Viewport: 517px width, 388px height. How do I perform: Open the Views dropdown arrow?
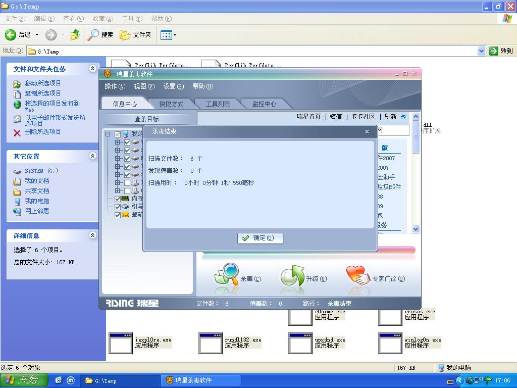coord(175,35)
